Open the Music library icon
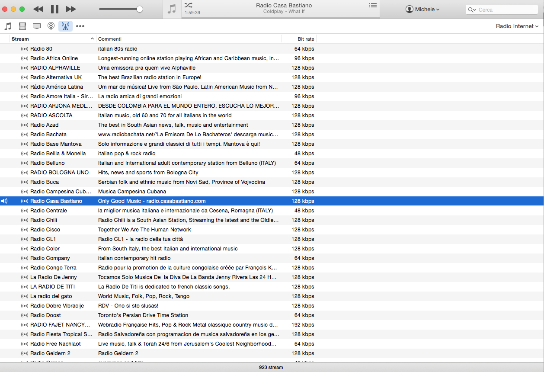The height and width of the screenshot is (372, 544). point(8,26)
